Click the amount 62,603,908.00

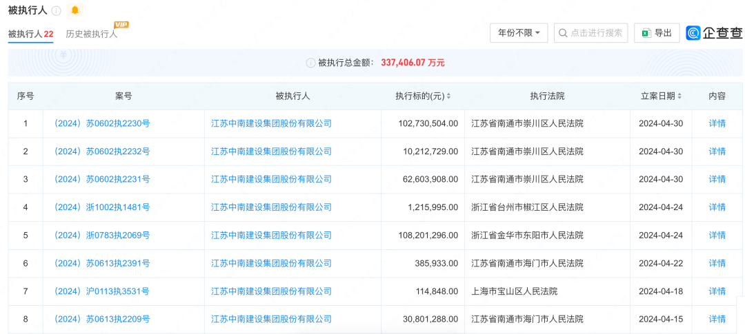tap(430, 179)
